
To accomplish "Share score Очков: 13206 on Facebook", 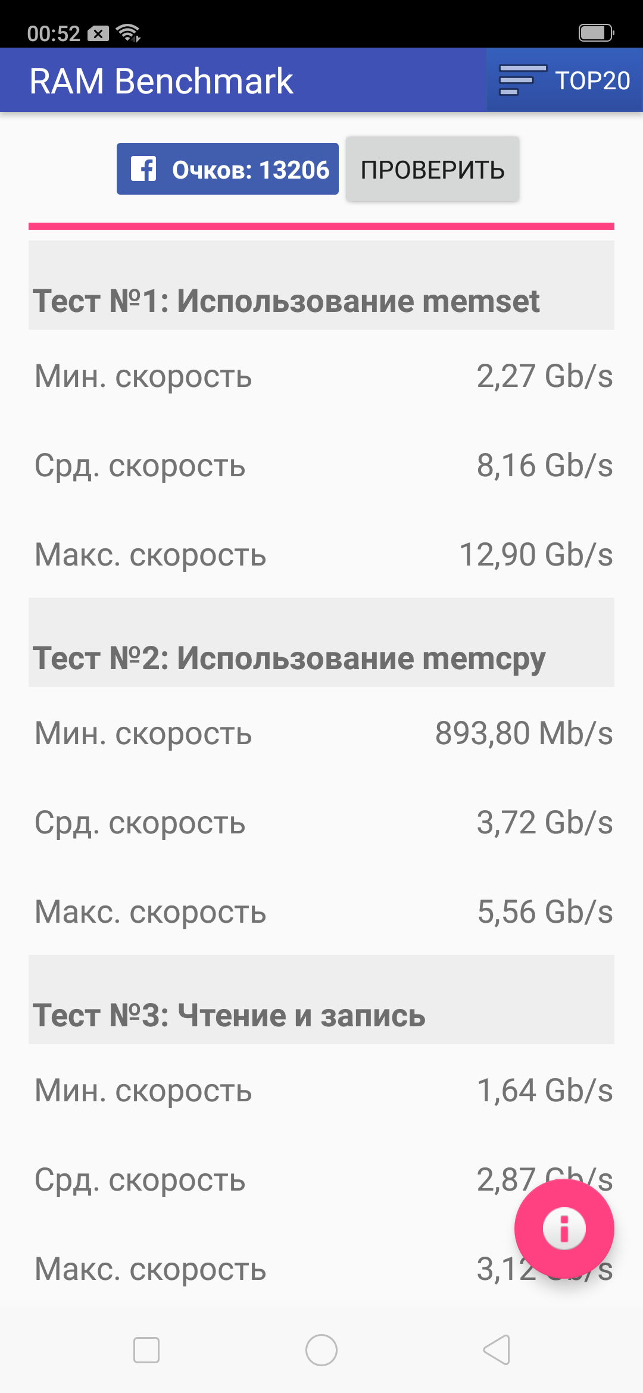I will coord(227,169).
